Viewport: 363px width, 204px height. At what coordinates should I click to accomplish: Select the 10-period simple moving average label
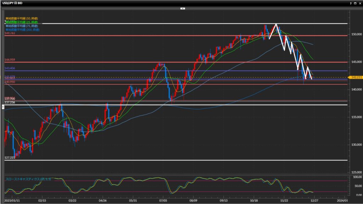pos(22,18)
